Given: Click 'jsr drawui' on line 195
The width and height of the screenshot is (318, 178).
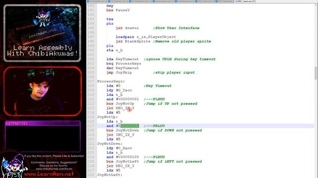Looking at the screenshot, I should (x=127, y=28).
